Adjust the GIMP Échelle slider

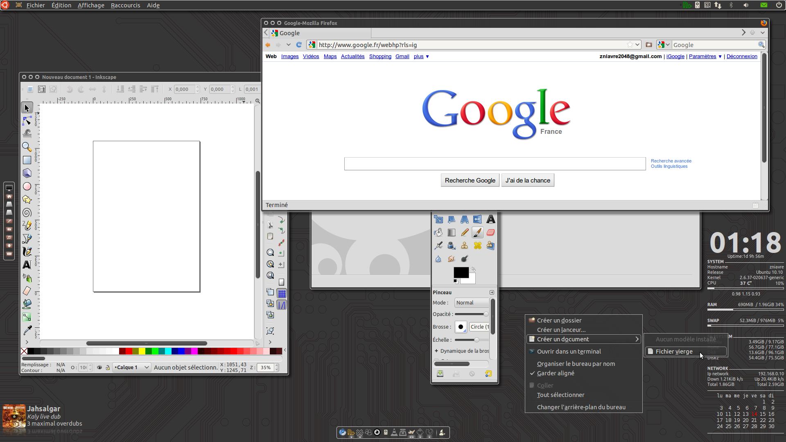tap(472, 340)
